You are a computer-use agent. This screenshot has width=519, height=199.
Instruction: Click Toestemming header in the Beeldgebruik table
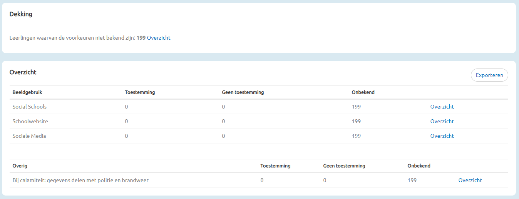[140, 92]
